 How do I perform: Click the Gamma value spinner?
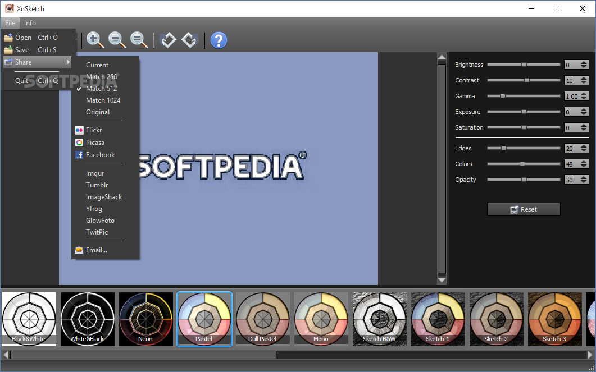[576, 97]
